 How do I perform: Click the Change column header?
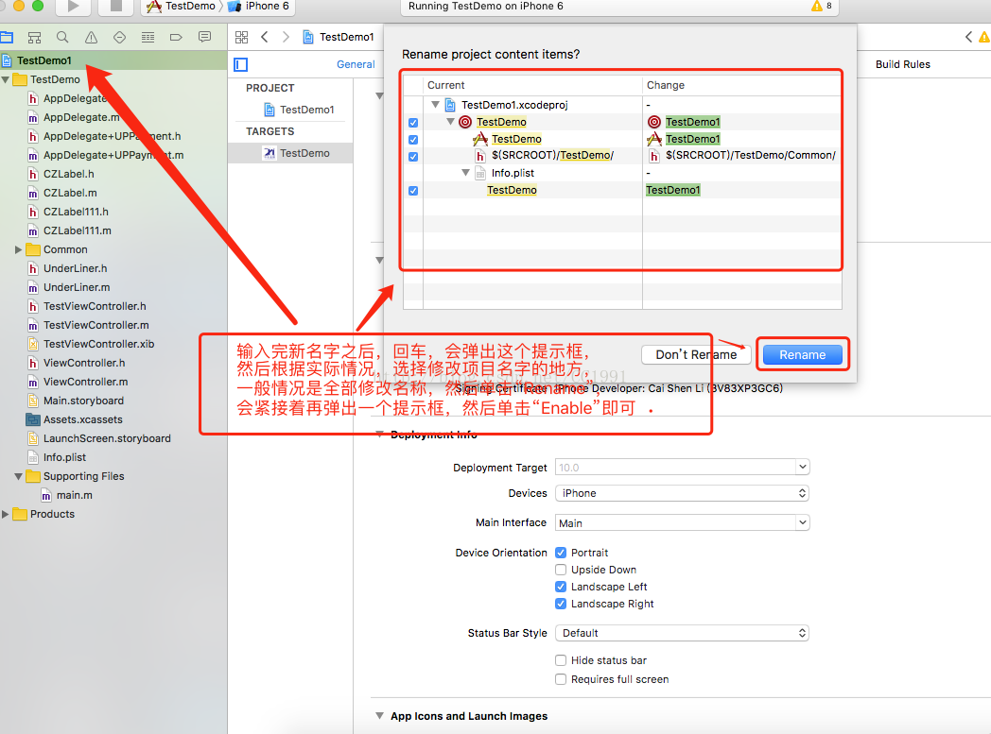click(x=742, y=85)
